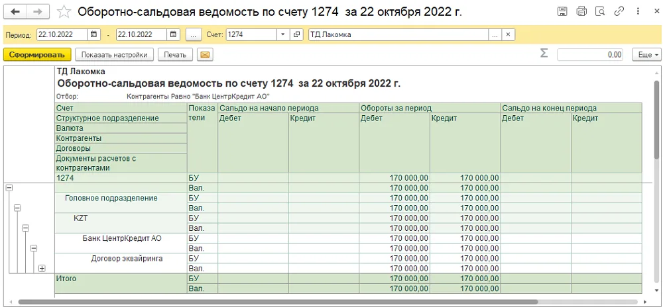
Task: Click the ТД Лакомка heading in report
Action: (81, 71)
